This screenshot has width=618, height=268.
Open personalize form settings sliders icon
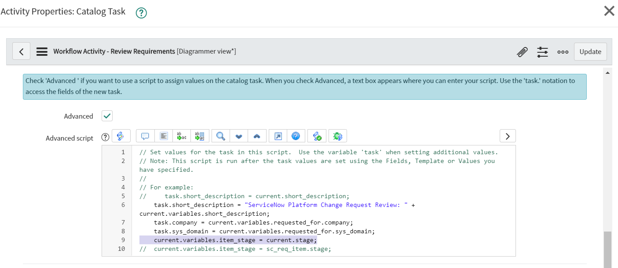[542, 52]
